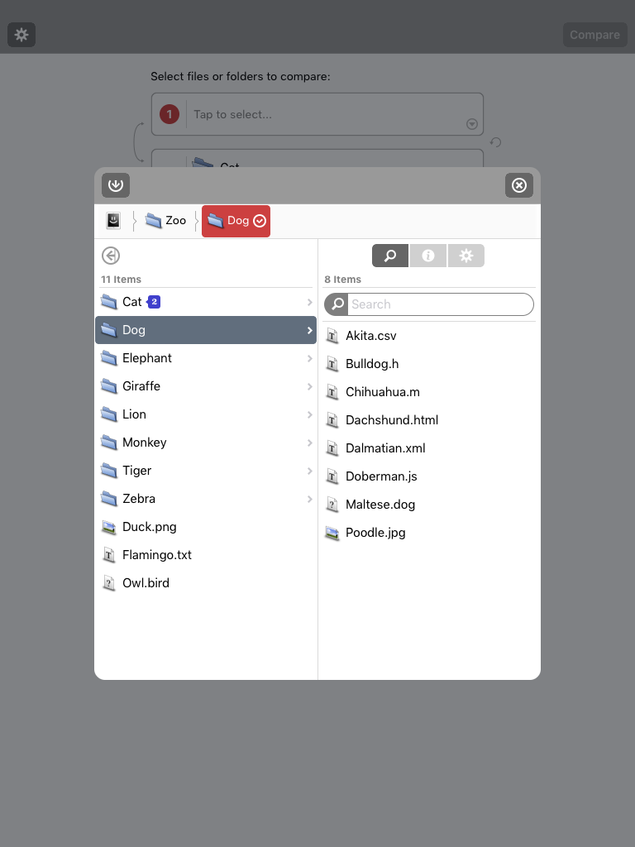Click the Zebra folder icon
The height and width of the screenshot is (847, 635).
109,498
